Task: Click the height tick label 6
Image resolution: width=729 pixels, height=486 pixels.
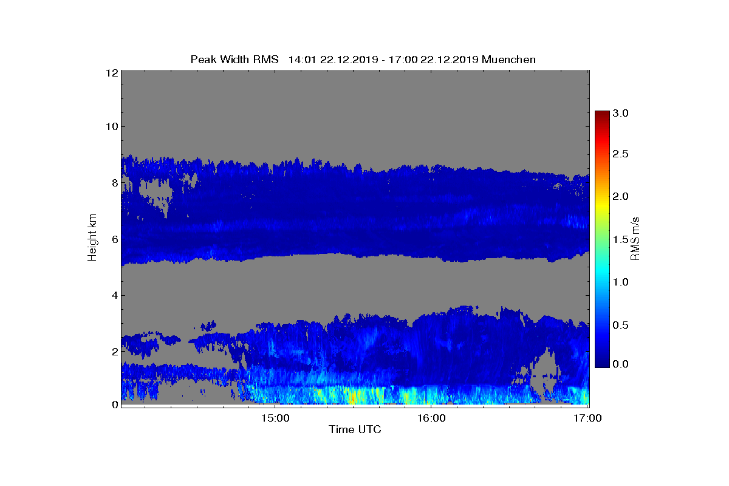Action: click(114, 239)
